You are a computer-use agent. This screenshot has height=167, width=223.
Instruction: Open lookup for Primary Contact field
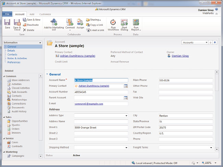coord(126,86)
